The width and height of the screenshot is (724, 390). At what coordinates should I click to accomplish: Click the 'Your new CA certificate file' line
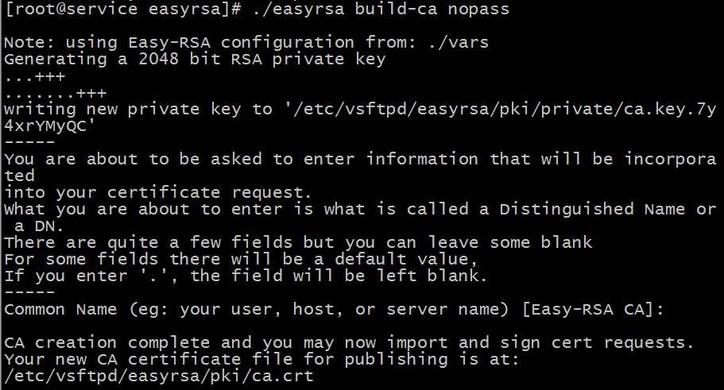262,359
